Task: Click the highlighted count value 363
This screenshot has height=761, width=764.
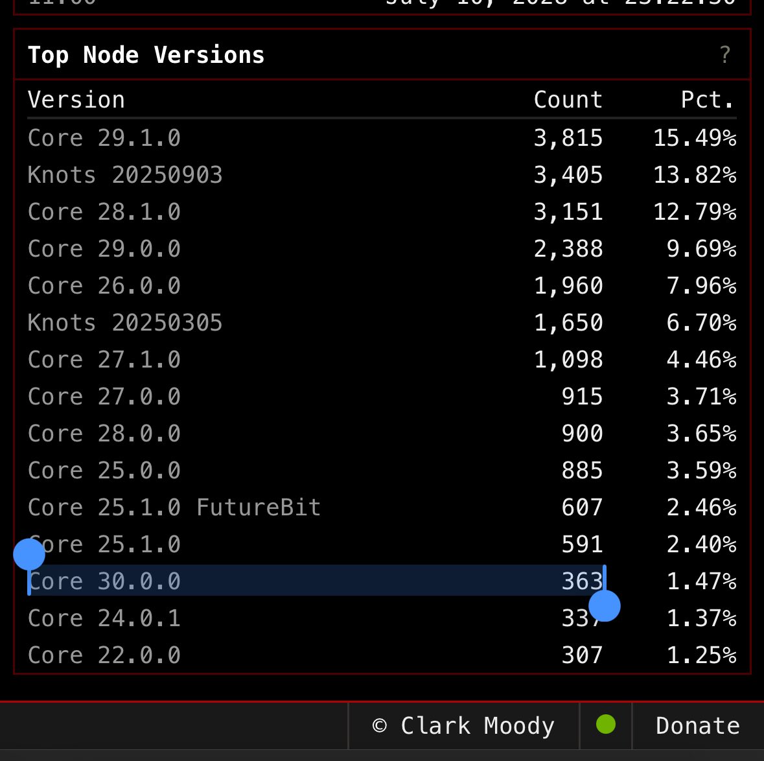Action: [583, 581]
